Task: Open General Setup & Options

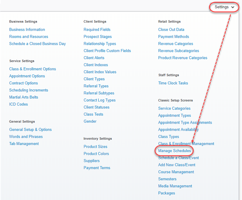Action: 30,130
